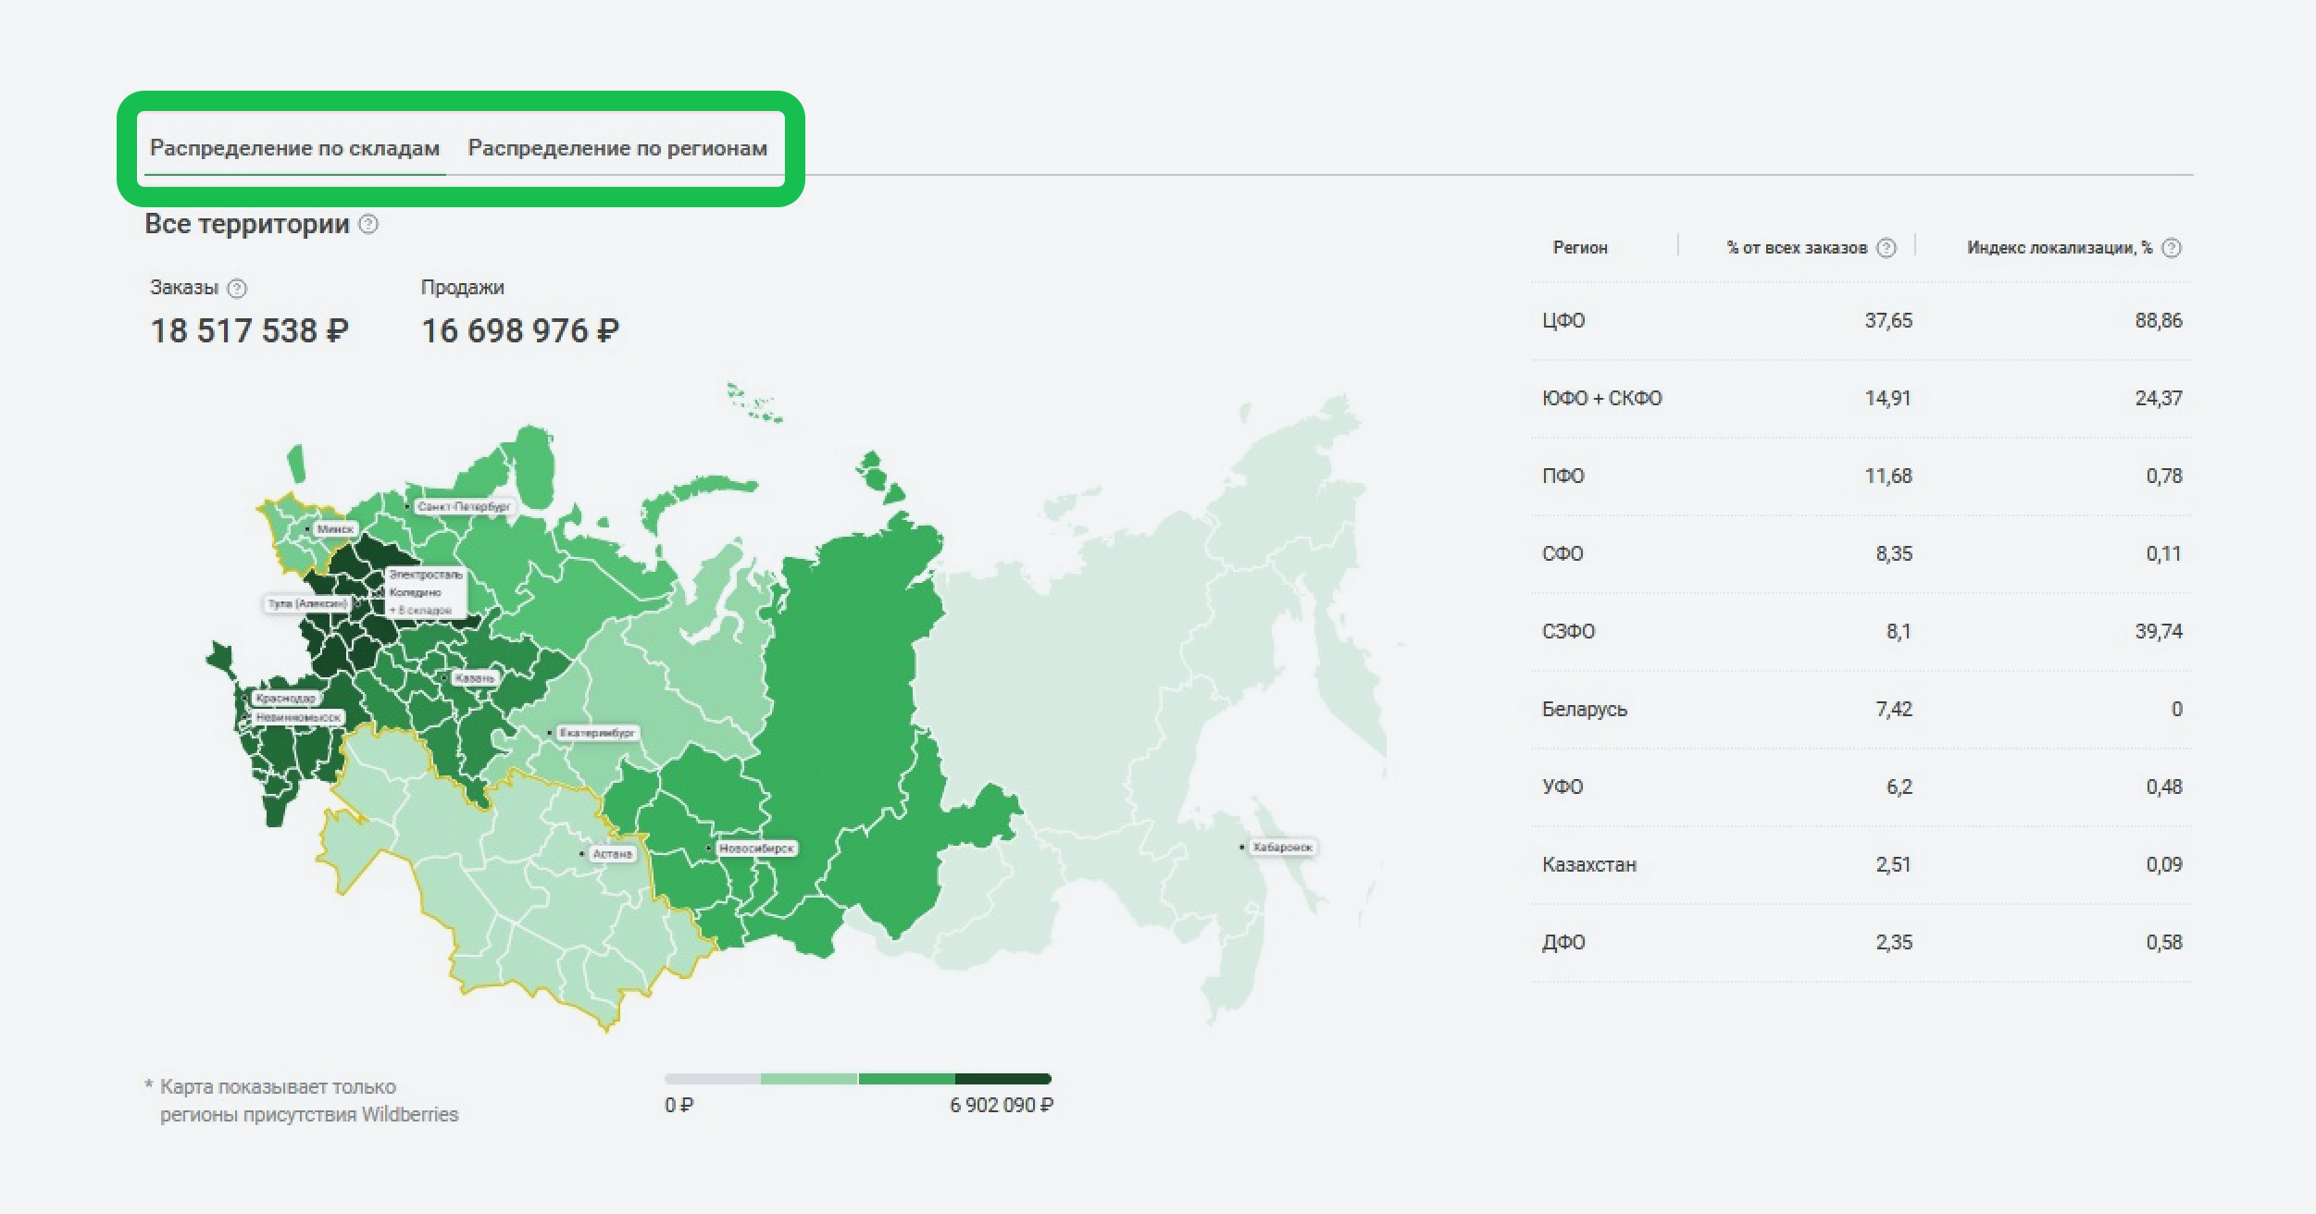The image size is (2316, 1214).
Task: Open help icon for Индекс локализации column
Action: (x=2172, y=248)
